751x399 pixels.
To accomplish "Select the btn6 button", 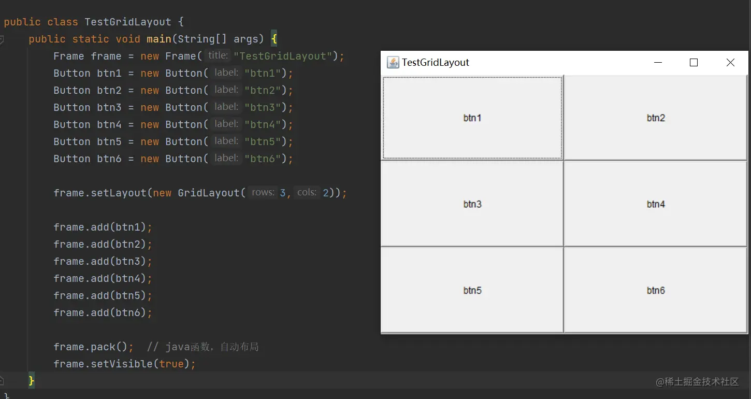I will (x=655, y=290).
